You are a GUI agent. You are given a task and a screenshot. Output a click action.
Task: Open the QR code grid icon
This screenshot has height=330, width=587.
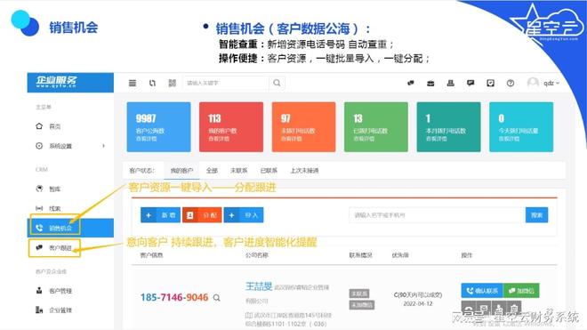(172, 83)
